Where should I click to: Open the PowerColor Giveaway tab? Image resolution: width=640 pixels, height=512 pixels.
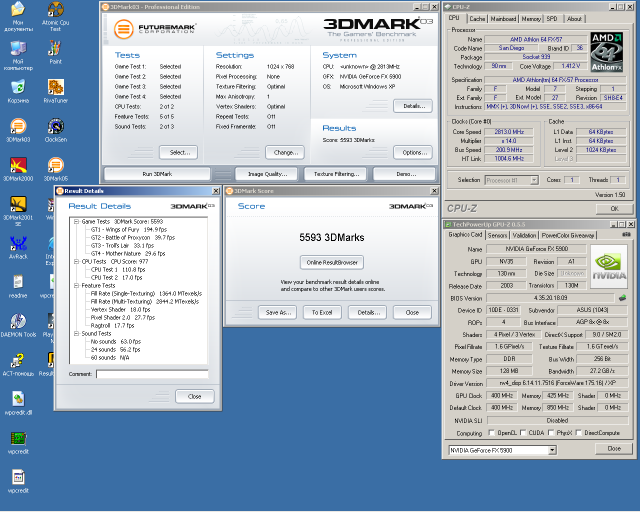click(x=568, y=235)
